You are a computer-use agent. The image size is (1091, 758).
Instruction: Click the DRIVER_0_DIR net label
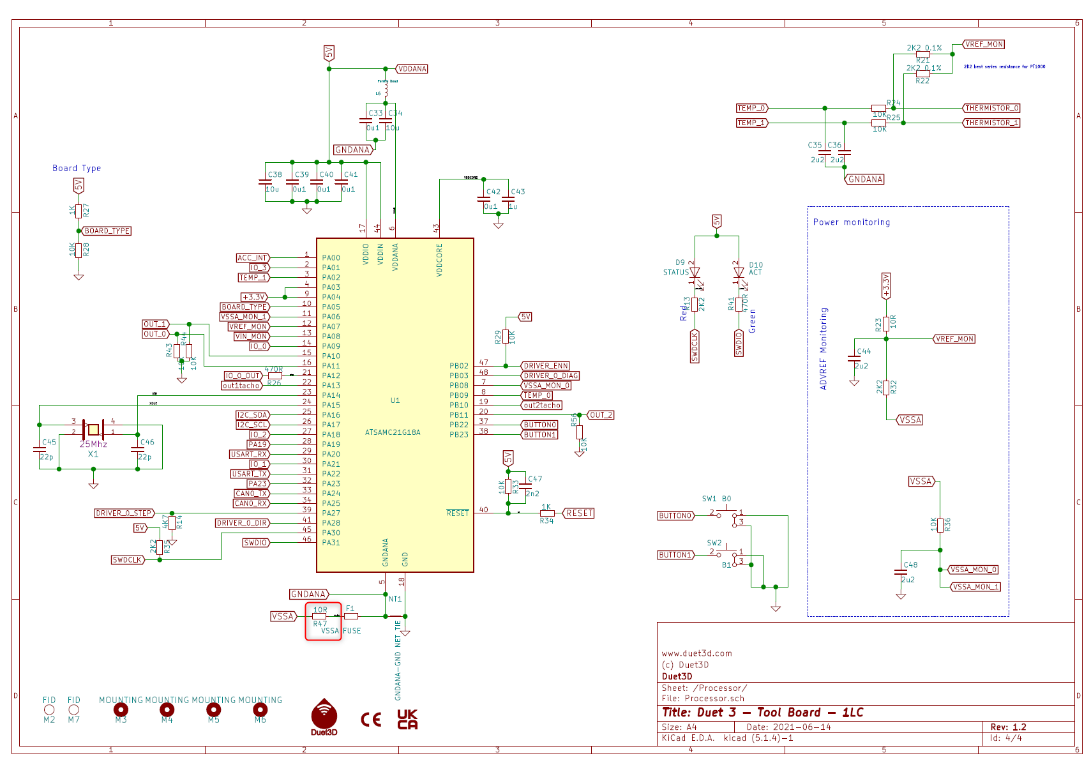click(x=243, y=523)
